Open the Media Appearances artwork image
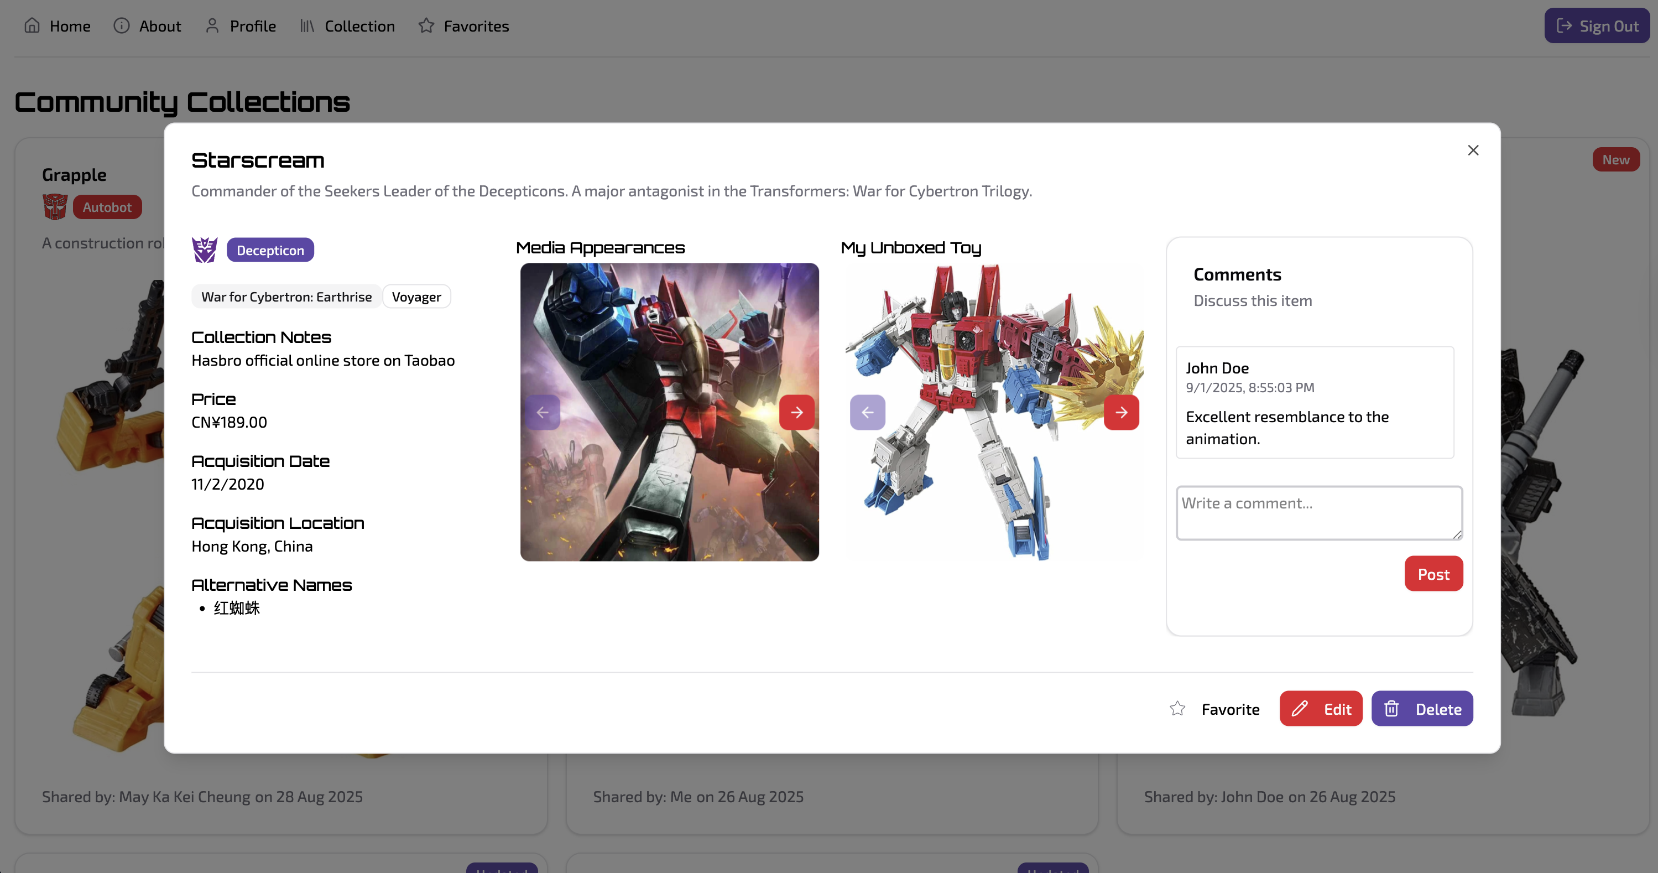1658x873 pixels. 669,412
